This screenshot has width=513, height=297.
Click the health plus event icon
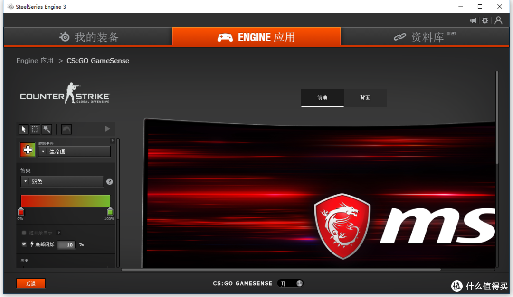[x=28, y=150]
